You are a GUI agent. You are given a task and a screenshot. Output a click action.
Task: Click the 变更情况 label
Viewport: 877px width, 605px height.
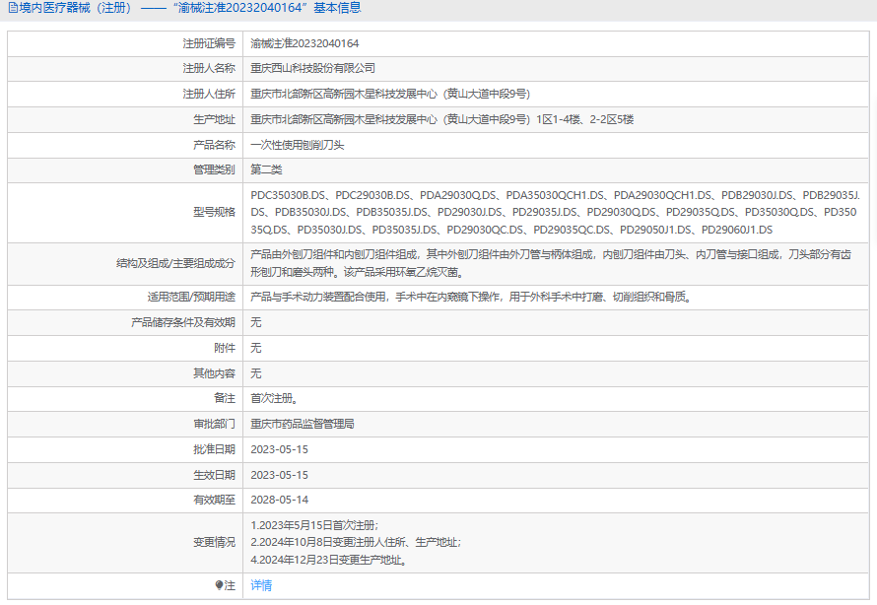click(214, 542)
